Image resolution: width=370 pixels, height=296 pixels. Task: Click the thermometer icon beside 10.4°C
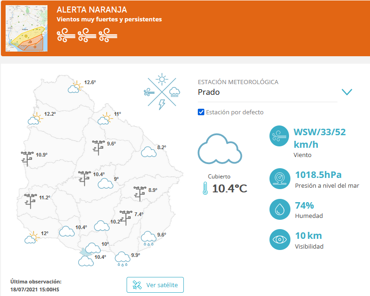pos(205,188)
